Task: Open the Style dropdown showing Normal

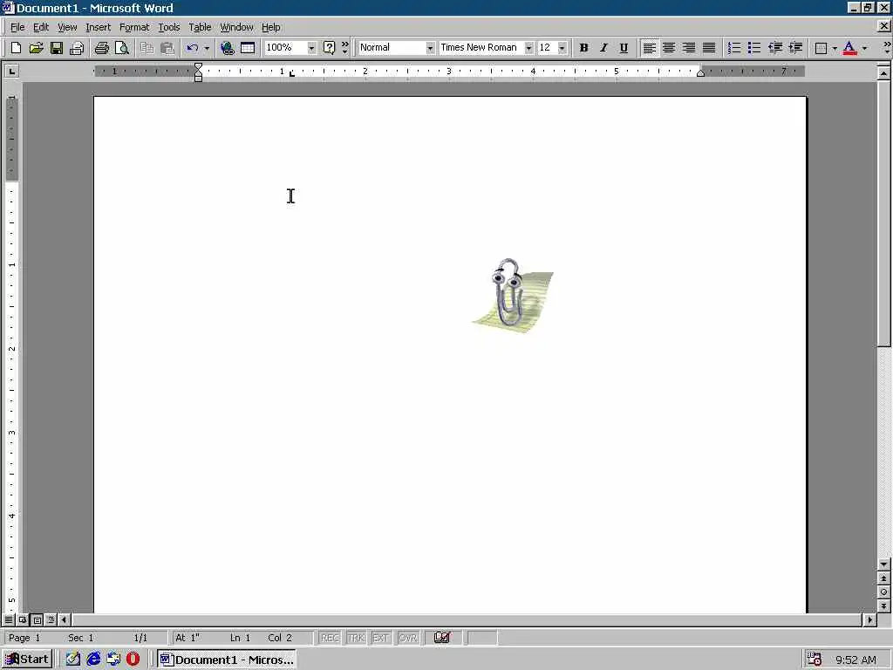Action: (430, 48)
